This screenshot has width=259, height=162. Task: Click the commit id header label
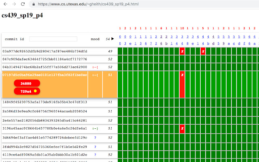click(x=15, y=39)
